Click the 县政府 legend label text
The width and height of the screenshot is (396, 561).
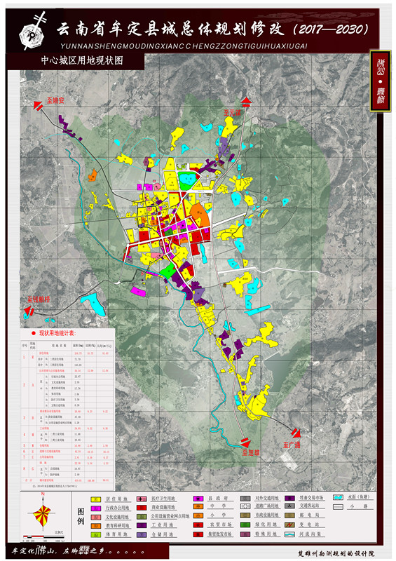(x=219, y=499)
